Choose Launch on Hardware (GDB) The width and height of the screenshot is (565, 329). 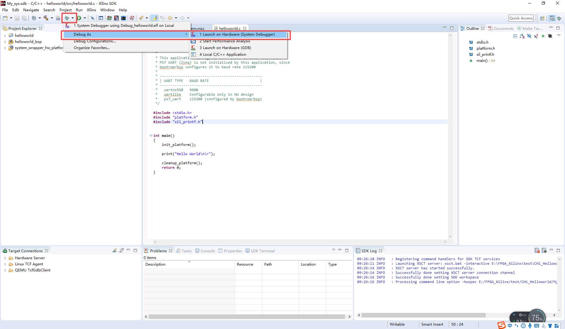pos(239,48)
